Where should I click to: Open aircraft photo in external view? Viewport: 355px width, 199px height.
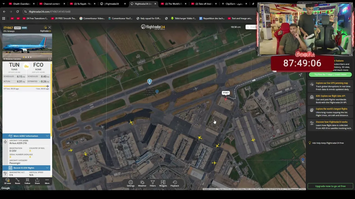(50, 59)
